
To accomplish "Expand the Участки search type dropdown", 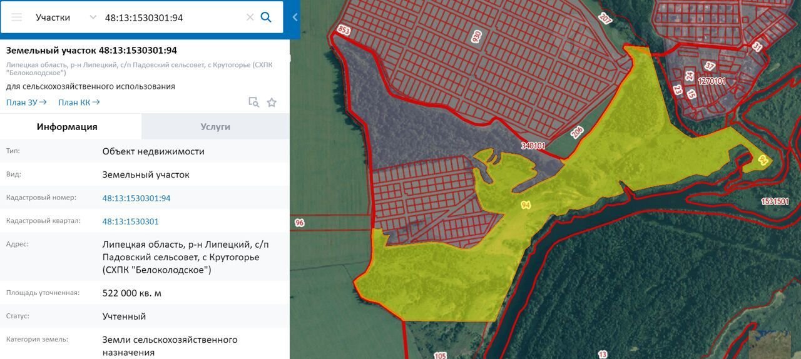I will (93, 18).
